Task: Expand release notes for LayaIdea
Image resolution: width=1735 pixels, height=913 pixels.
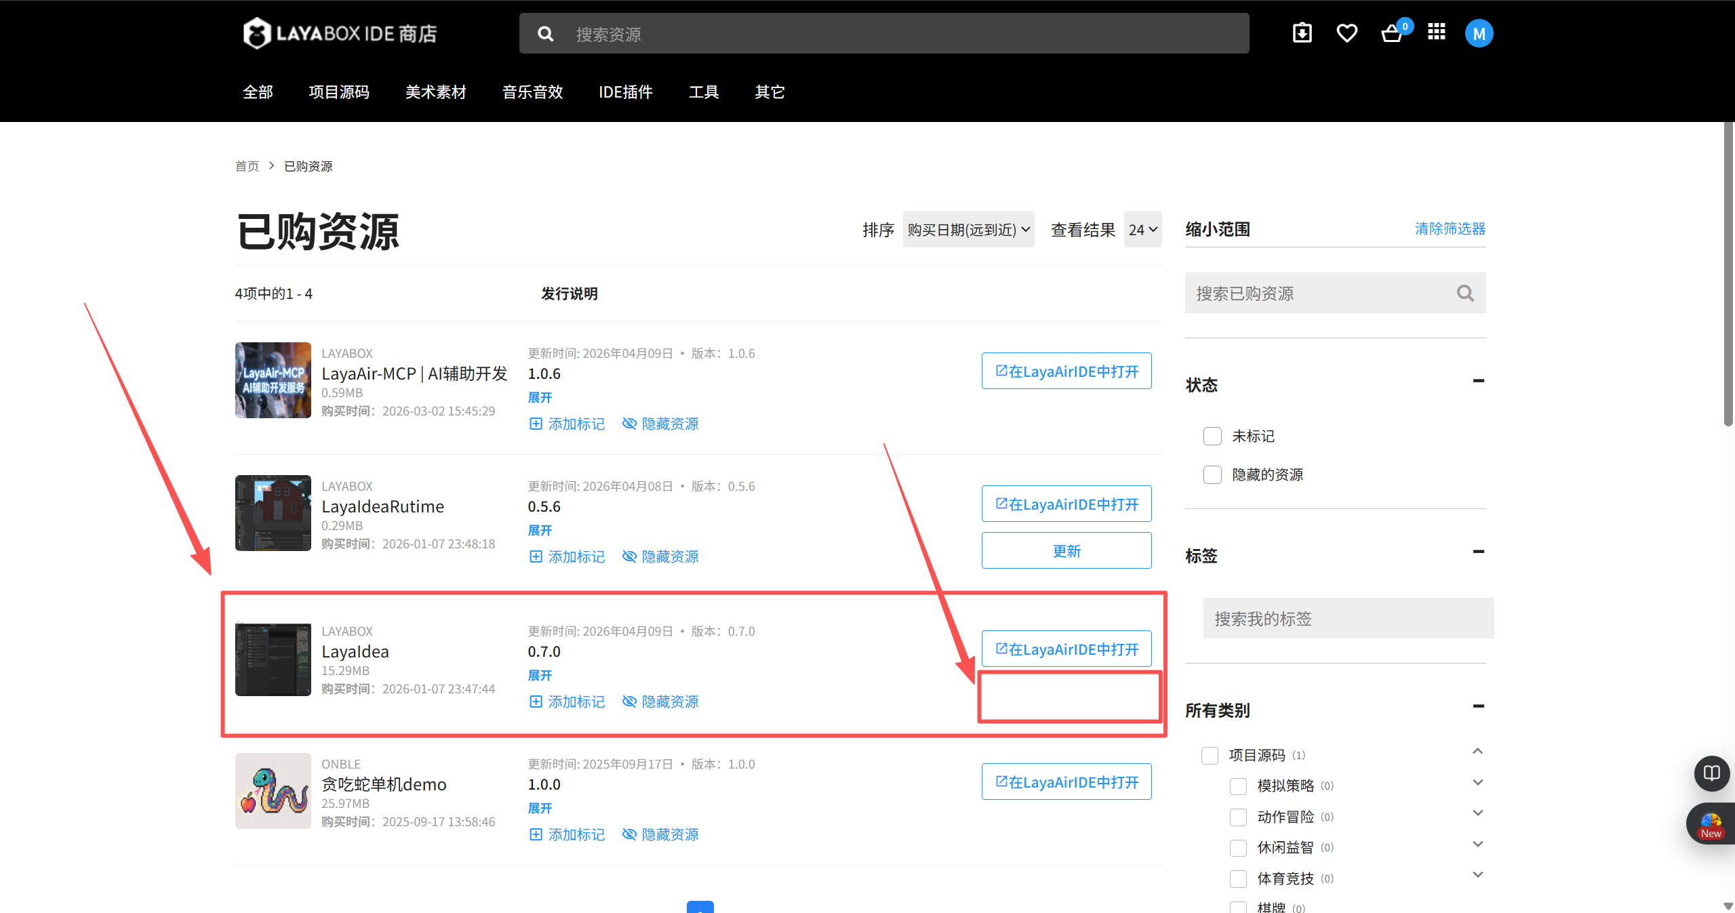Action: tap(540, 676)
